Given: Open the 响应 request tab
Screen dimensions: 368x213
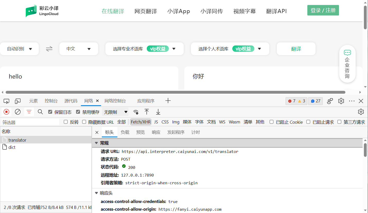Looking at the screenshot, I should [x=156, y=132].
